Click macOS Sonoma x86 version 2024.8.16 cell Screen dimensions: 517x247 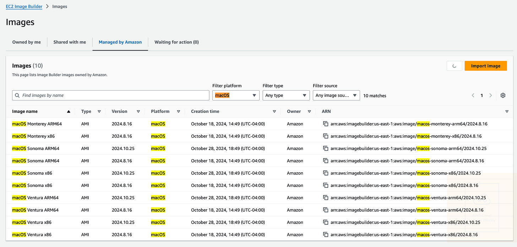pyautogui.click(x=122, y=185)
